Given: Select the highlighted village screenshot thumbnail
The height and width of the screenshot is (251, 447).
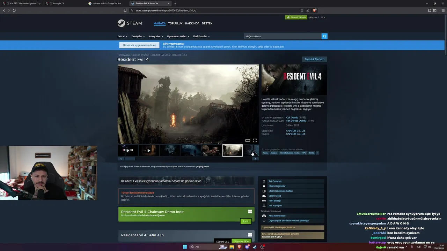Looking at the screenshot, I should (x=233, y=151).
